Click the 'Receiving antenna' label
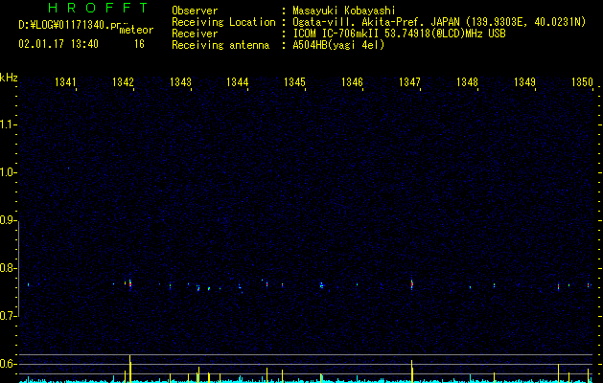This screenshot has height=383, width=603. coord(220,45)
